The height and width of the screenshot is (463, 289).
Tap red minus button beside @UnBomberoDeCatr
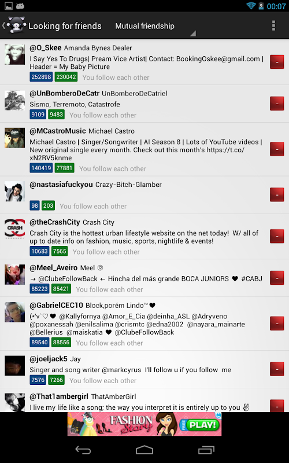(277, 104)
